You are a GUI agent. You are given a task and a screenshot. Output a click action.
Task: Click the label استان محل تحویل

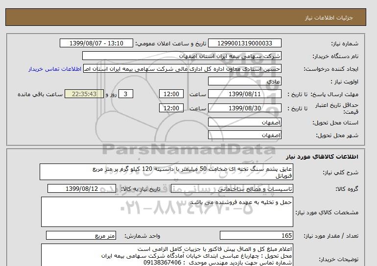pyautogui.click(x=335, y=123)
